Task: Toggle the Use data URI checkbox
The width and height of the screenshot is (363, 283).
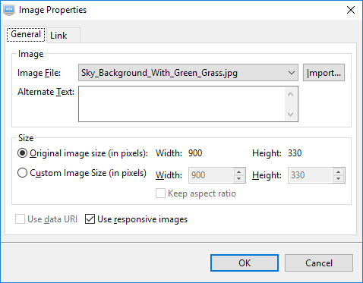Action: [x=20, y=219]
